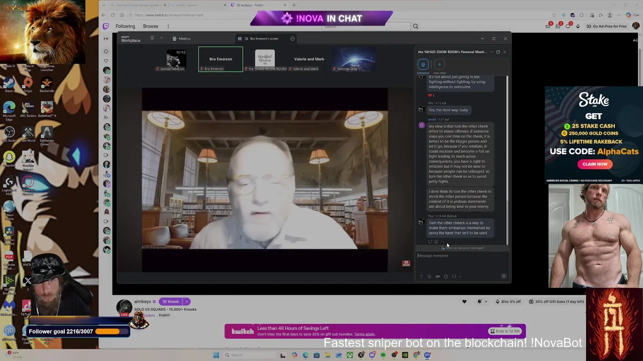Reply to the last chat message
Viewport: 643px width, 361px height.
point(430,242)
